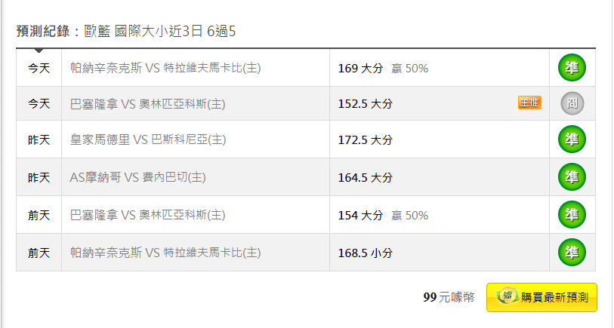Click green 準 icon for 169 大分 row

click(572, 68)
